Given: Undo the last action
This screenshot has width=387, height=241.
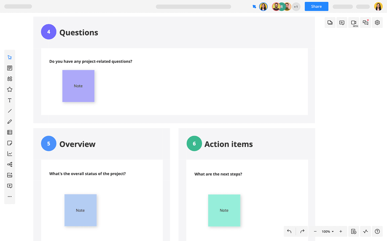Looking at the screenshot, I should pos(289,231).
